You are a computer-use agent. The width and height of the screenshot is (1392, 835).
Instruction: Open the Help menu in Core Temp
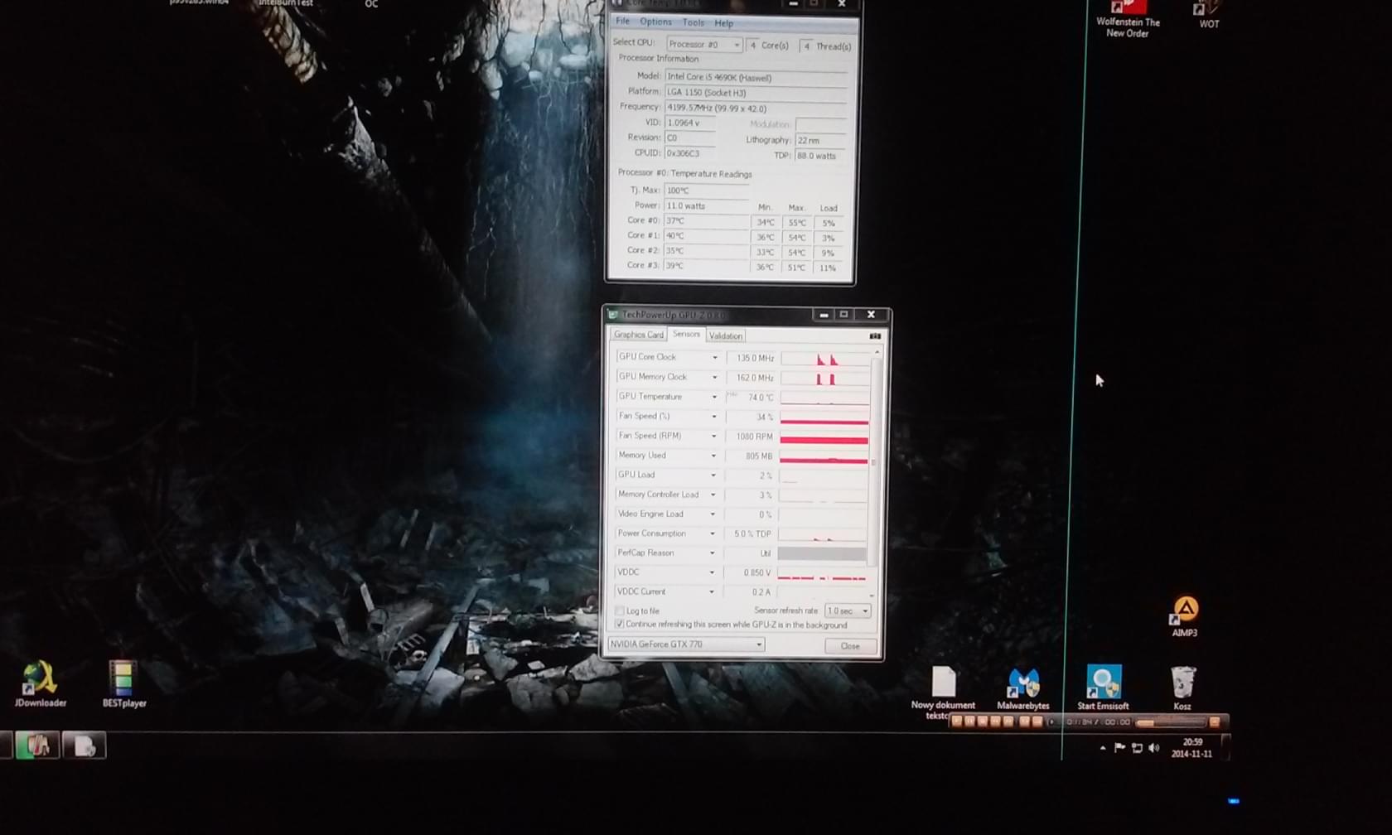click(x=723, y=23)
